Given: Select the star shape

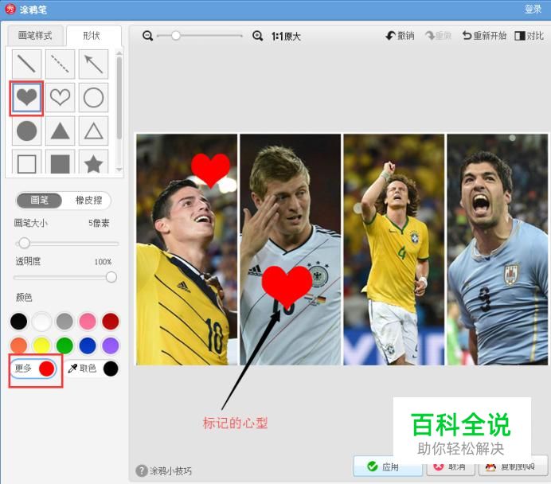Looking at the screenshot, I should coord(93,162).
